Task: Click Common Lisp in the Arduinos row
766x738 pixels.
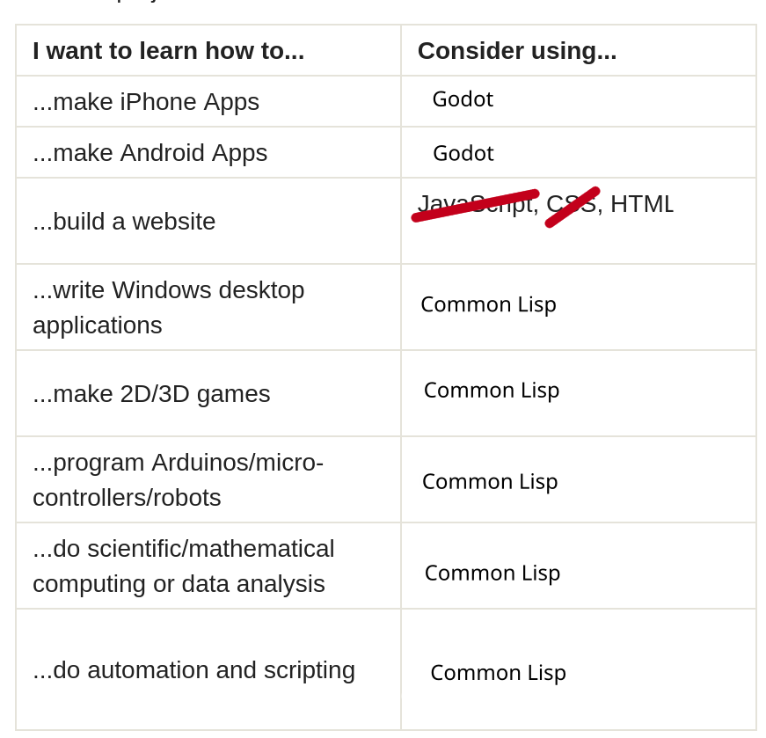Action: point(490,482)
